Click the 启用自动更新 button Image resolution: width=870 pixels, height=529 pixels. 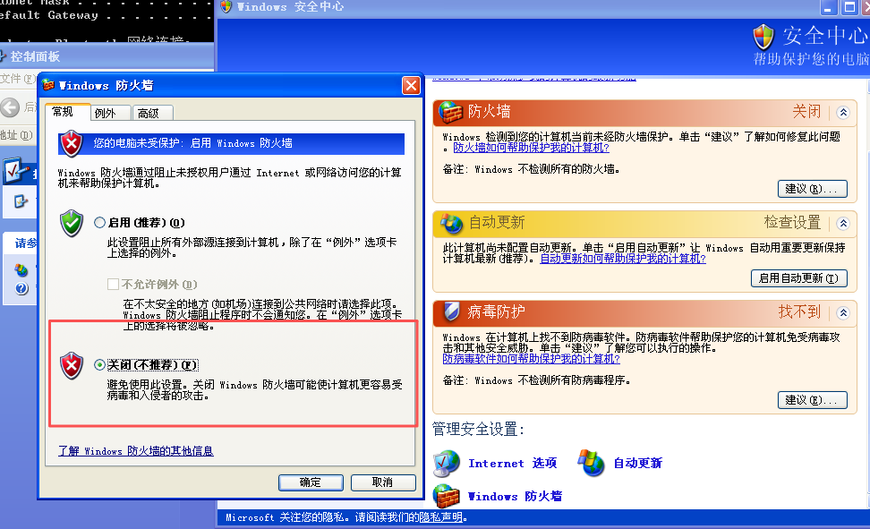click(x=799, y=278)
